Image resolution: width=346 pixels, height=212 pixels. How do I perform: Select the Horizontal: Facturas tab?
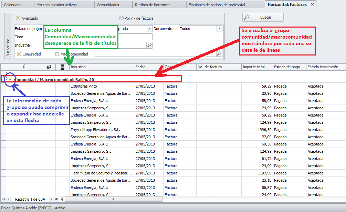click(287, 4)
